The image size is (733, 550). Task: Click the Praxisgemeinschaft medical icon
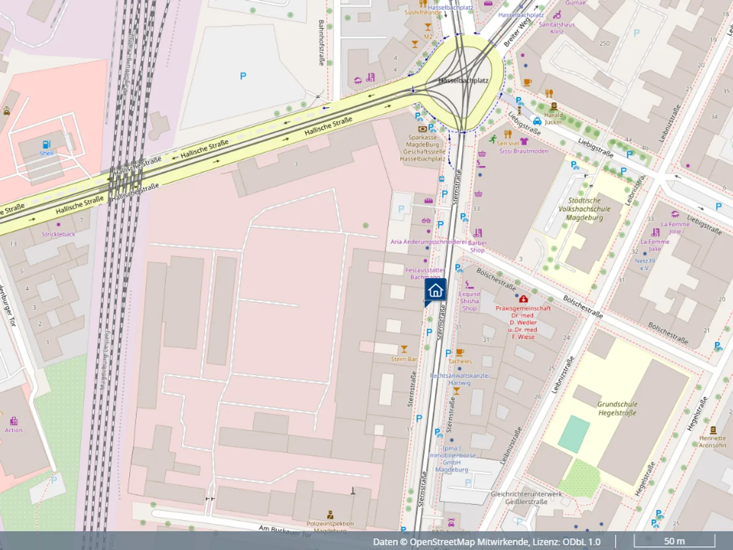tap(523, 299)
